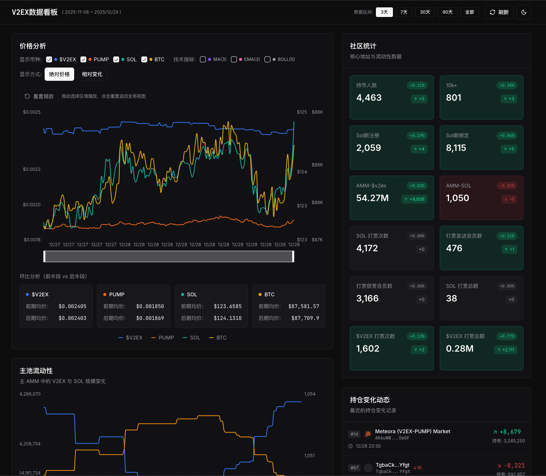Image resolution: width=546 pixels, height=476 pixels.
Task: Select the 7天 data range tab
Action: point(404,12)
